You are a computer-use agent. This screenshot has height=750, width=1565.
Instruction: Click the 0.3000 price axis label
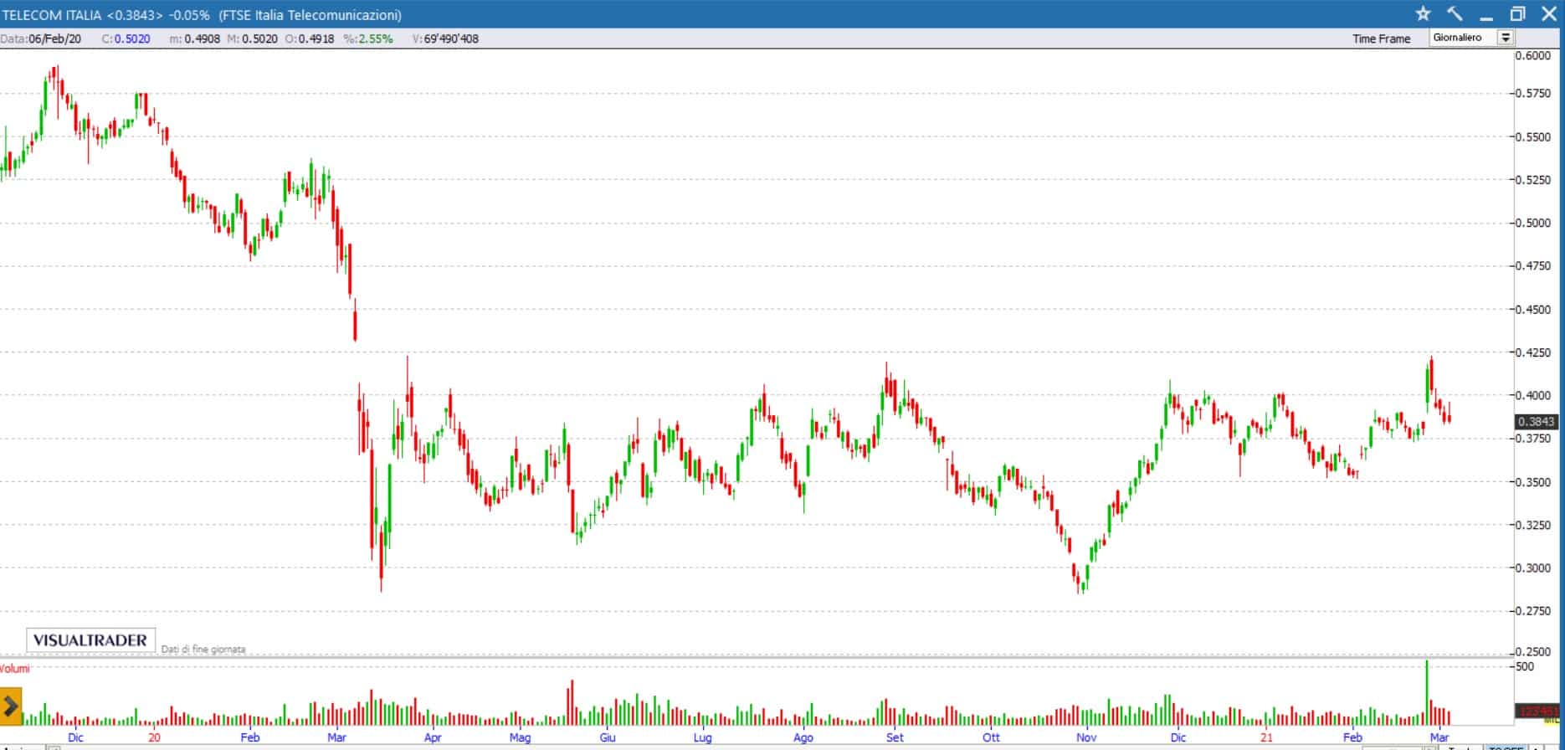point(1533,568)
